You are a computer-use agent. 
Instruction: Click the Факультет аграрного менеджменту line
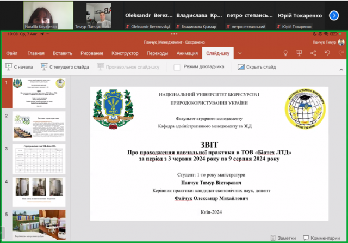(x=209, y=119)
